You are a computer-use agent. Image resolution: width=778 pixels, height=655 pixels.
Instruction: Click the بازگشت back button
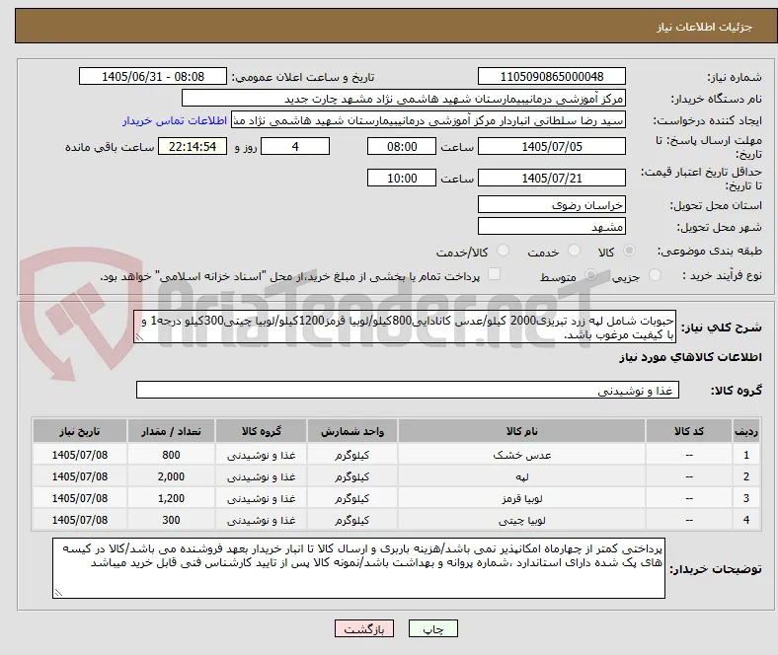click(x=364, y=628)
